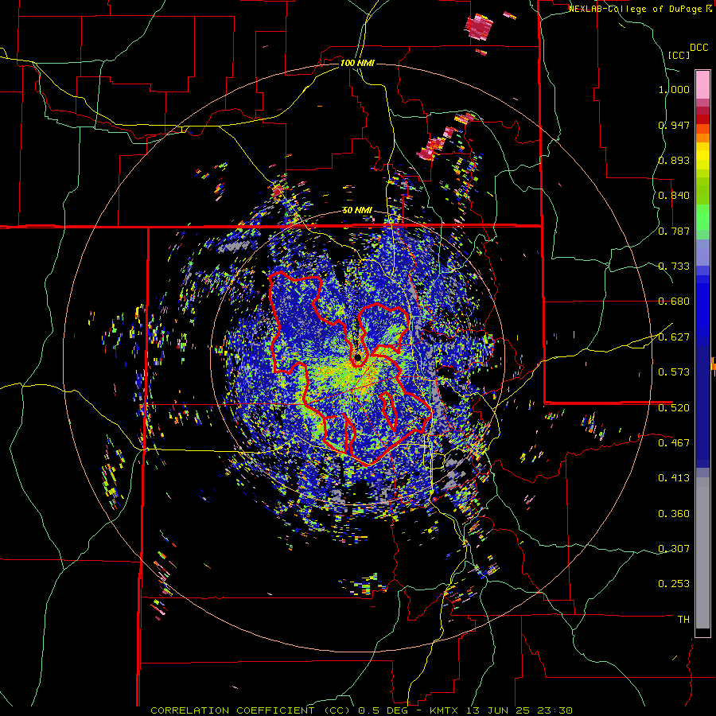Select the 1.000 value on the scale
Viewport: 716px width, 716px height.
coord(674,89)
